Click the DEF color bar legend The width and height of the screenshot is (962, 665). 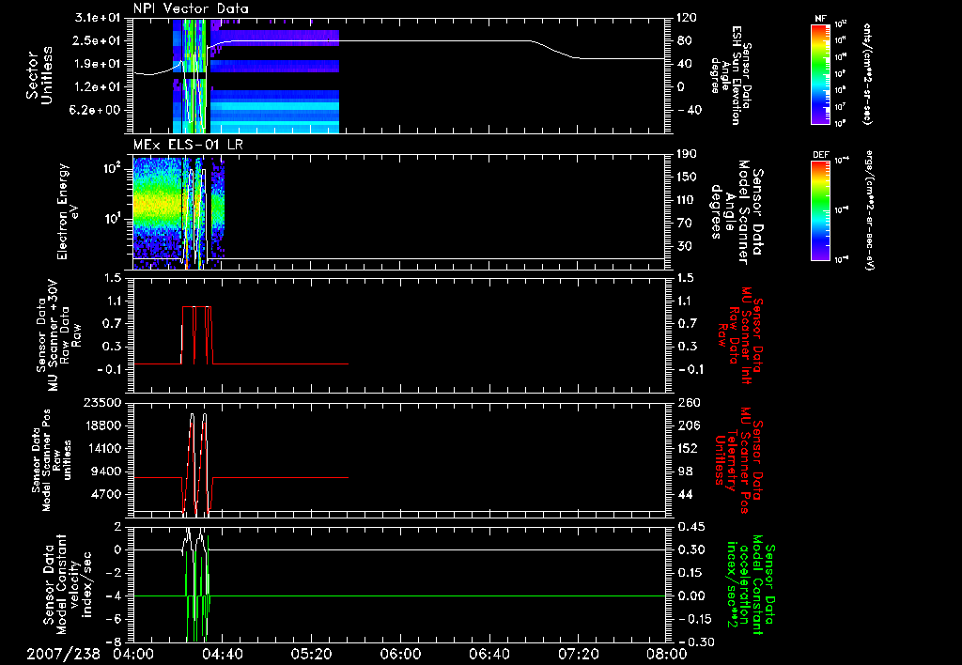820,209
